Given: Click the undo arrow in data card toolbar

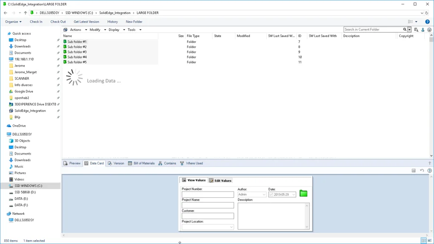Looking at the screenshot, I should pyautogui.click(x=422, y=170).
